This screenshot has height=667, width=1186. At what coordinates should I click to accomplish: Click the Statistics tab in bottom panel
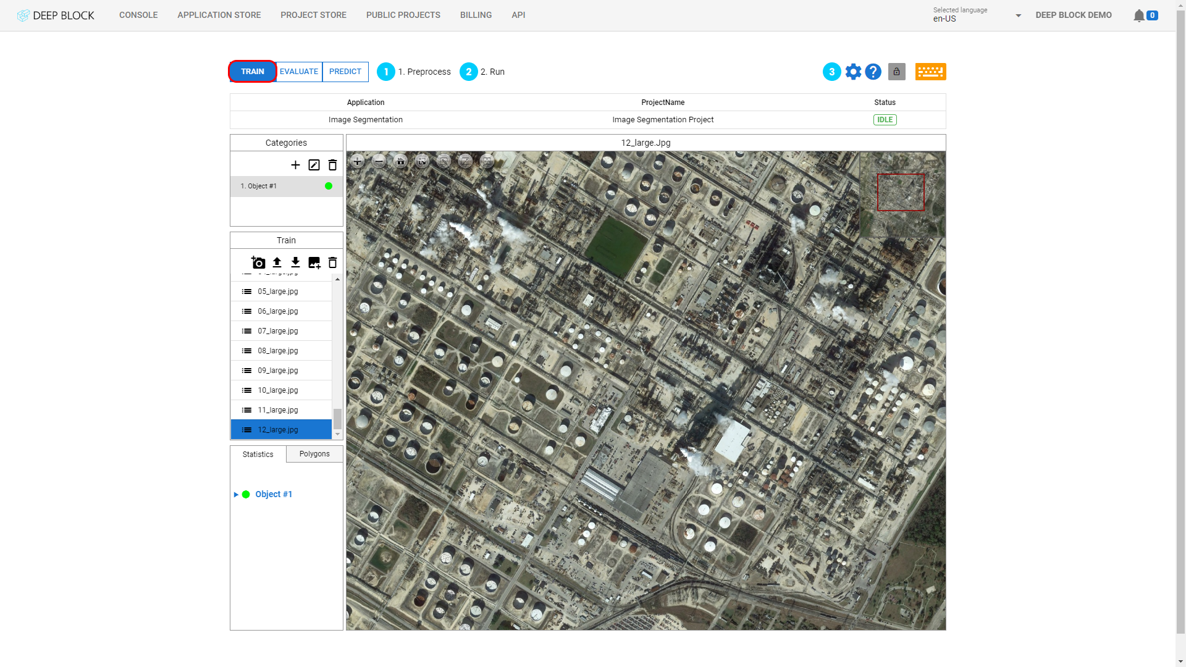(258, 454)
